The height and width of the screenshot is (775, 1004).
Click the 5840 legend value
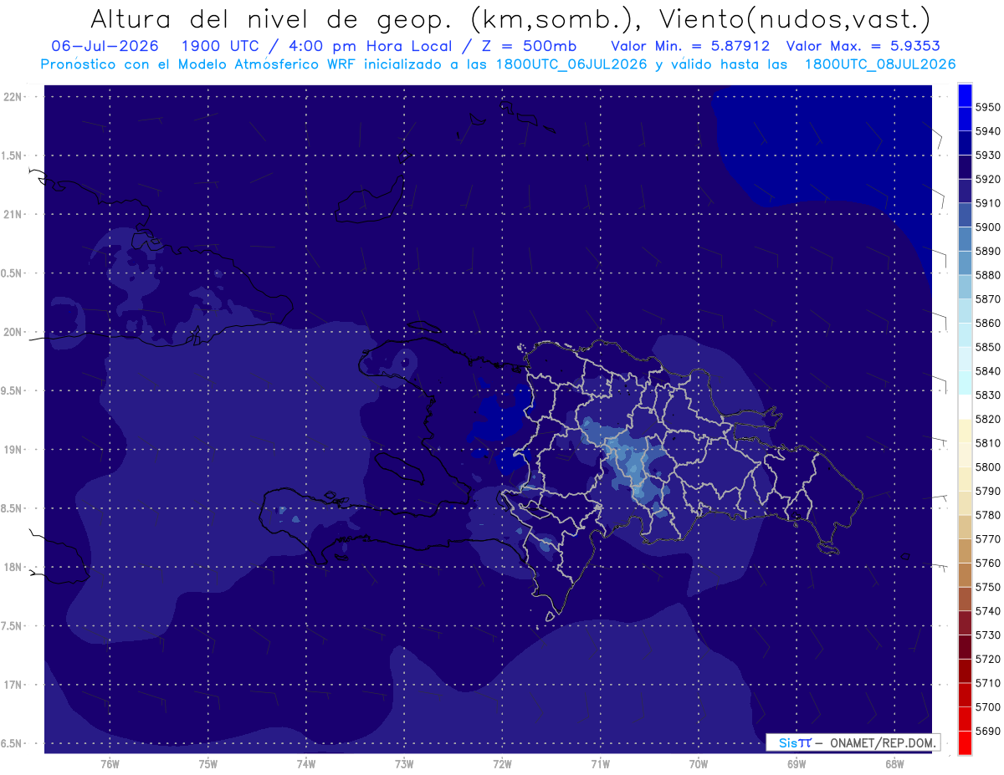coord(988,371)
